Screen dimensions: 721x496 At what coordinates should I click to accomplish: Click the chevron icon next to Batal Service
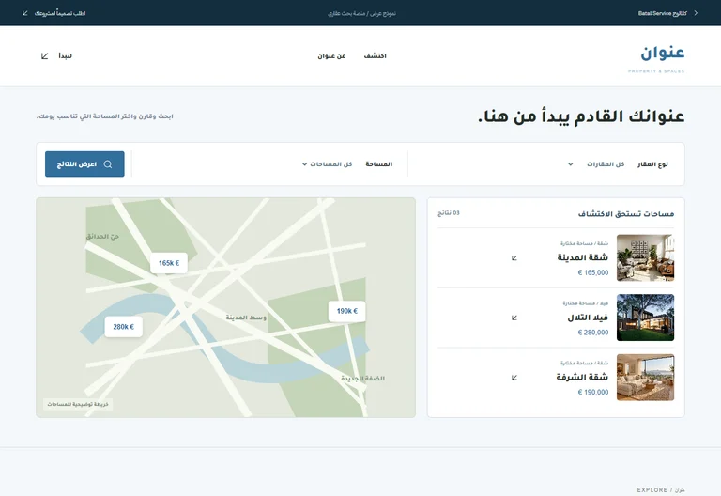point(696,13)
